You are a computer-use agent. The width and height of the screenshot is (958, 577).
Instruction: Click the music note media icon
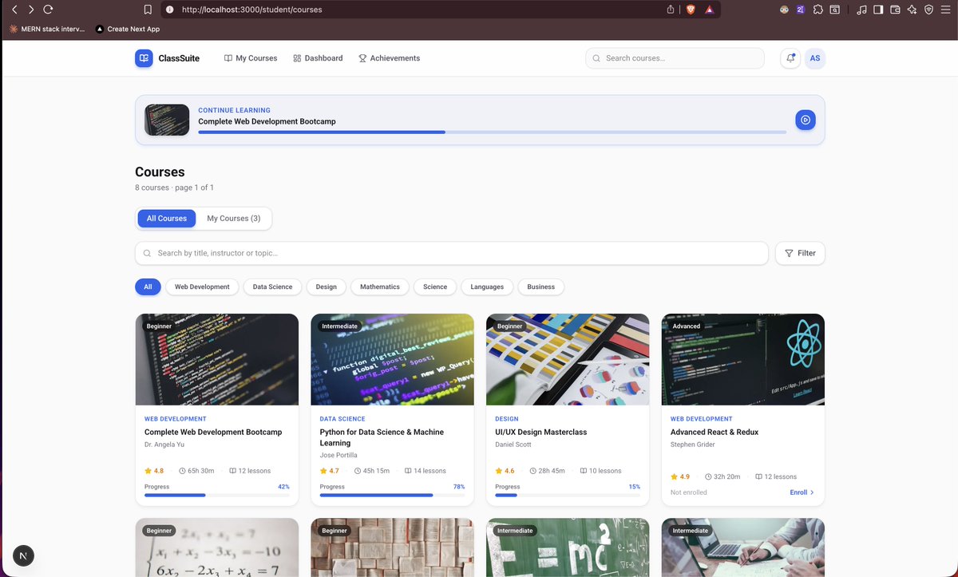861,10
